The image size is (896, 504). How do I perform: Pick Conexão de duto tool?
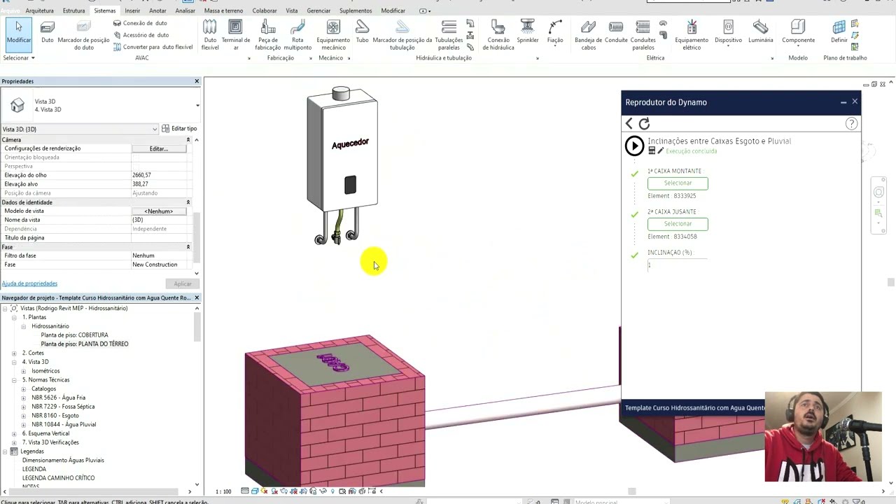click(140, 23)
